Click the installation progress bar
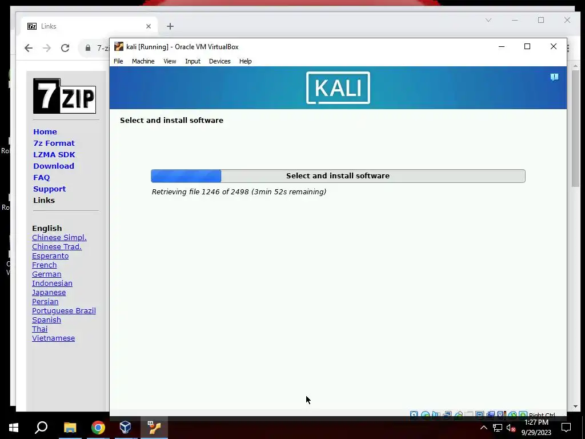The height and width of the screenshot is (439, 585). point(338,176)
